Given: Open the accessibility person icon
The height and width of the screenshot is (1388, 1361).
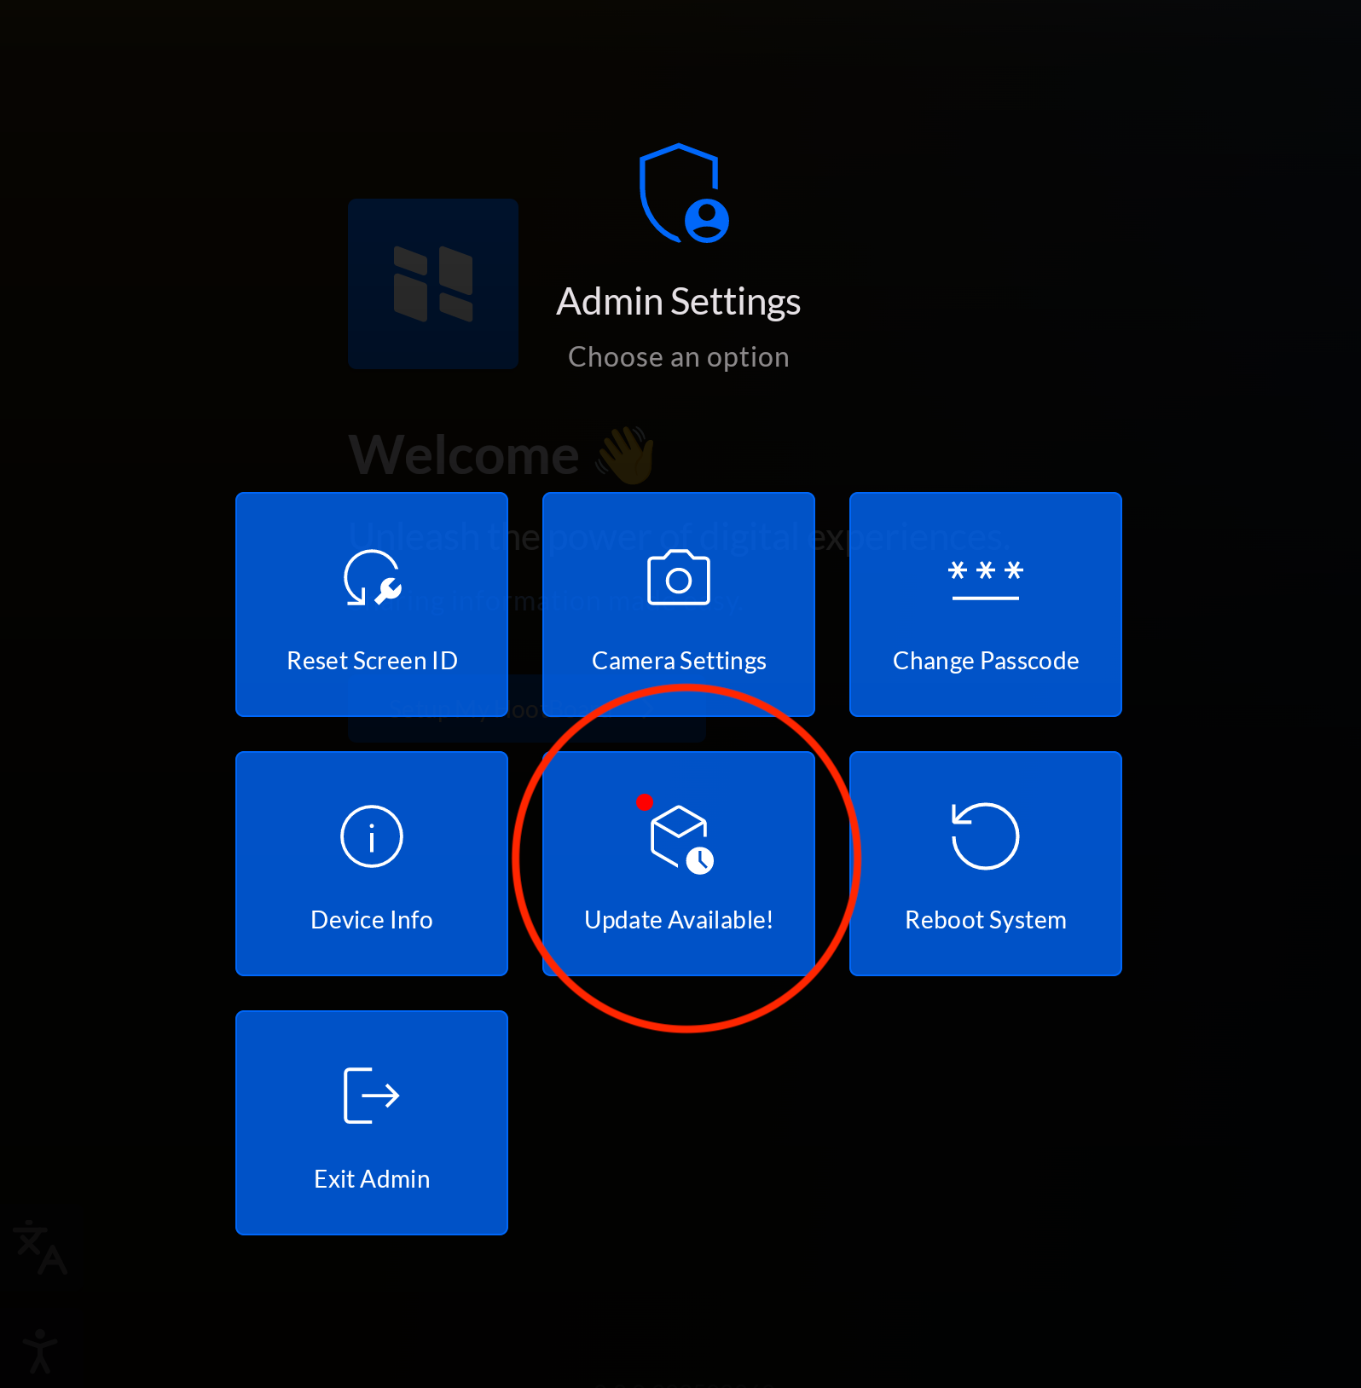Looking at the screenshot, I should (x=39, y=1351).
